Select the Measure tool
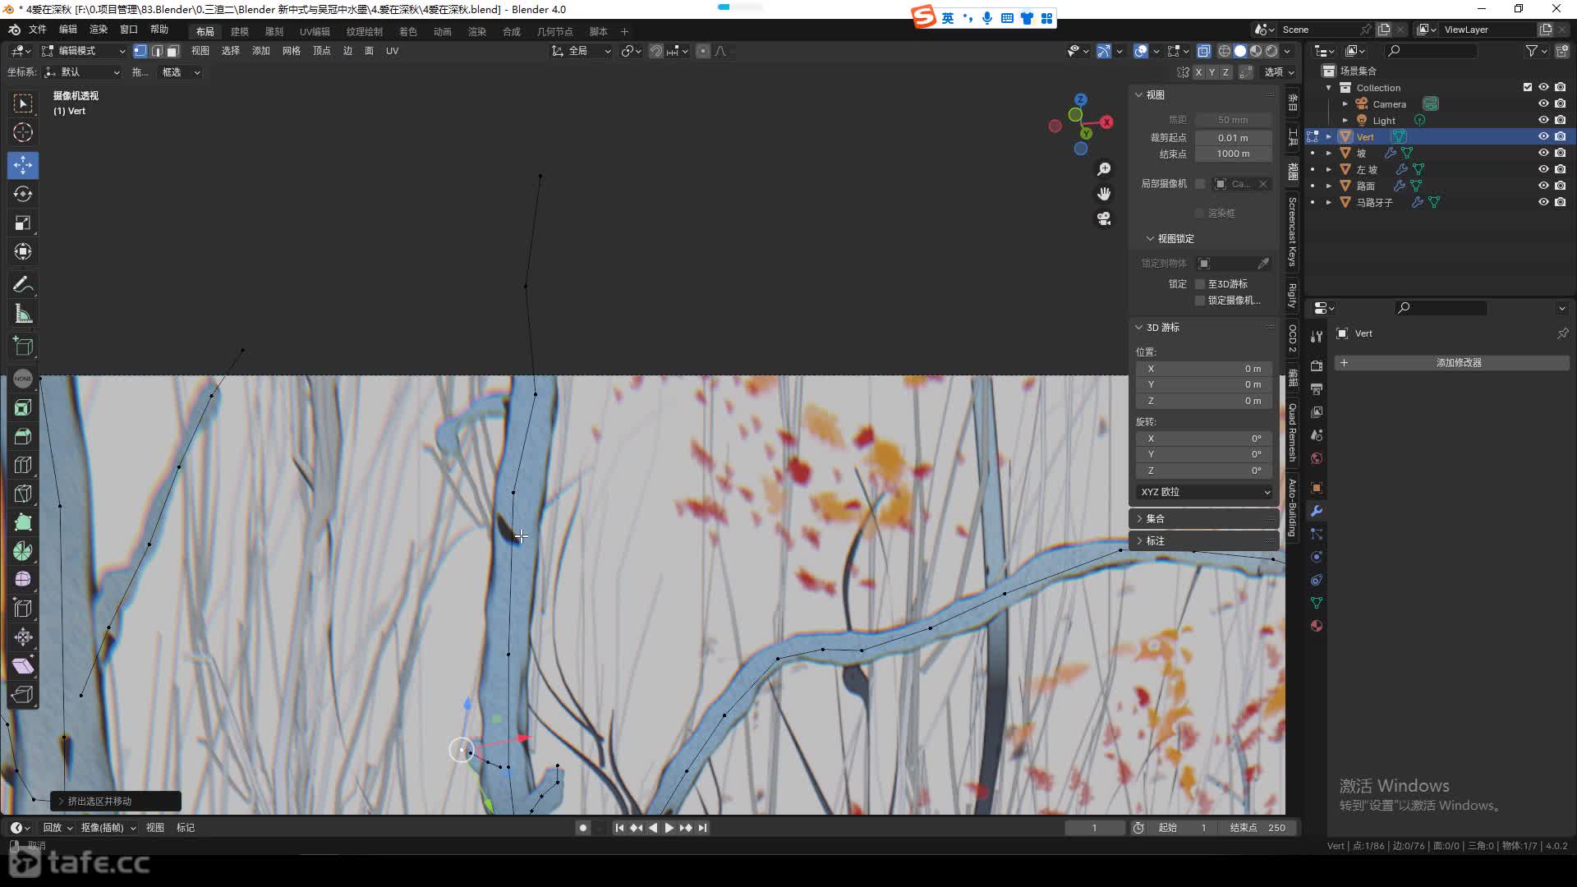This screenshot has height=887, width=1577. click(23, 314)
